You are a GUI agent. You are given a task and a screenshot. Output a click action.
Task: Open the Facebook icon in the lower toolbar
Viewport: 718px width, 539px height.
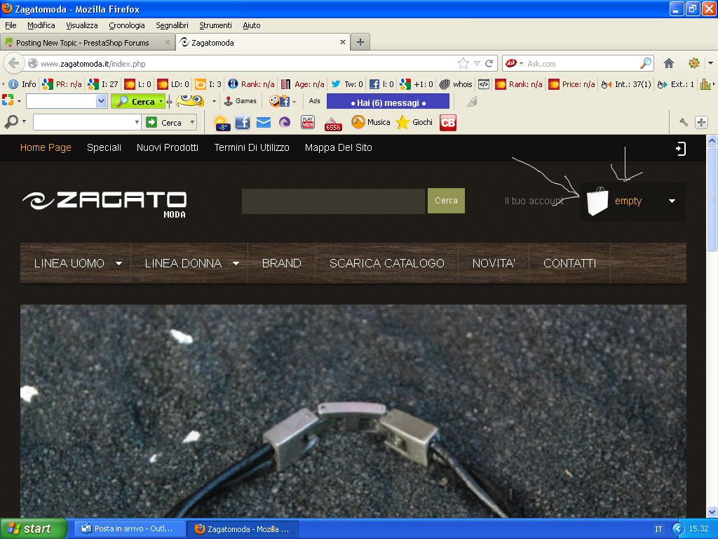click(242, 122)
